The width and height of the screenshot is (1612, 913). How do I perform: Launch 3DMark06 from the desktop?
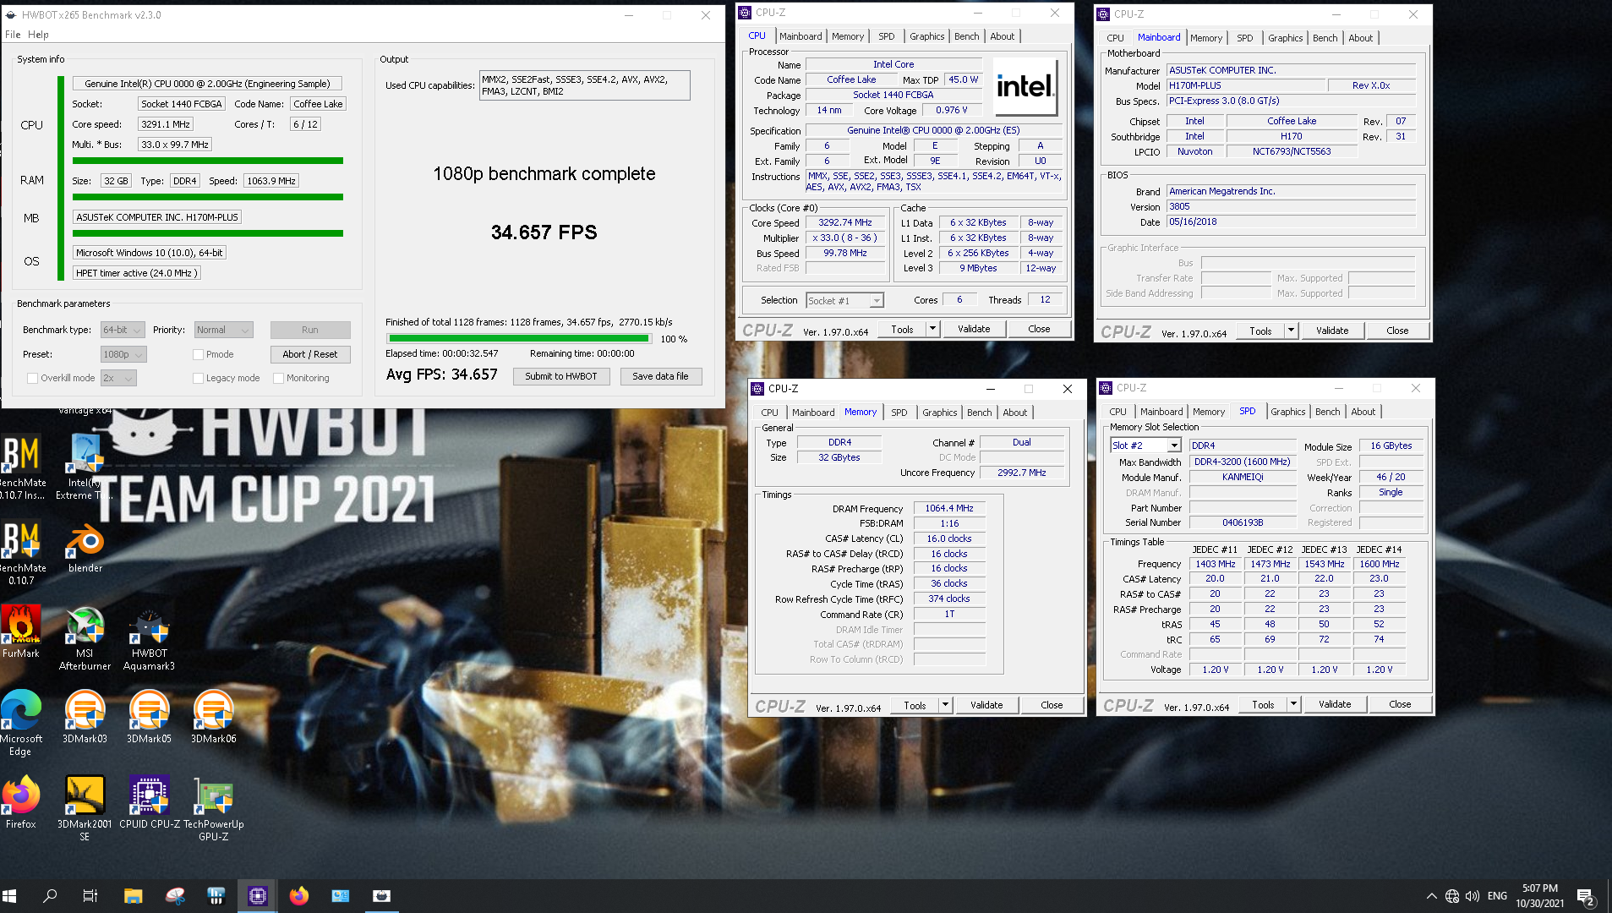coord(213,717)
